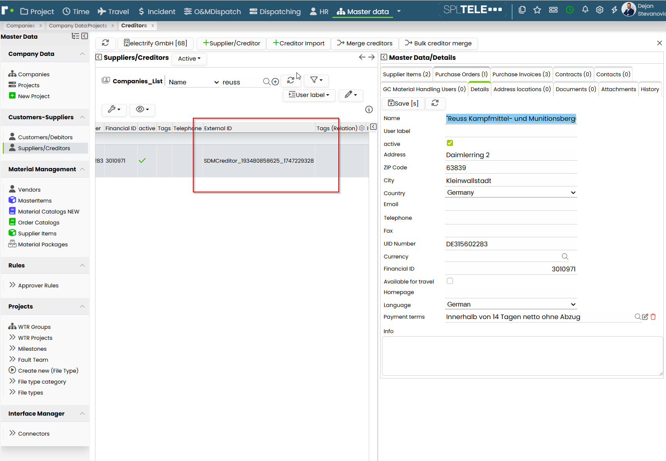Click the Merge creditors button
The image size is (666, 461).
pos(364,43)
